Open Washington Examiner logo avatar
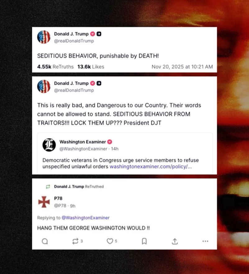This screenshot has height=274, width=249. (x=49, y=145)
